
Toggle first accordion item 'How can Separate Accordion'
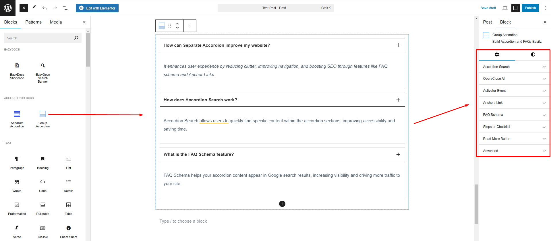coord(398,45)
